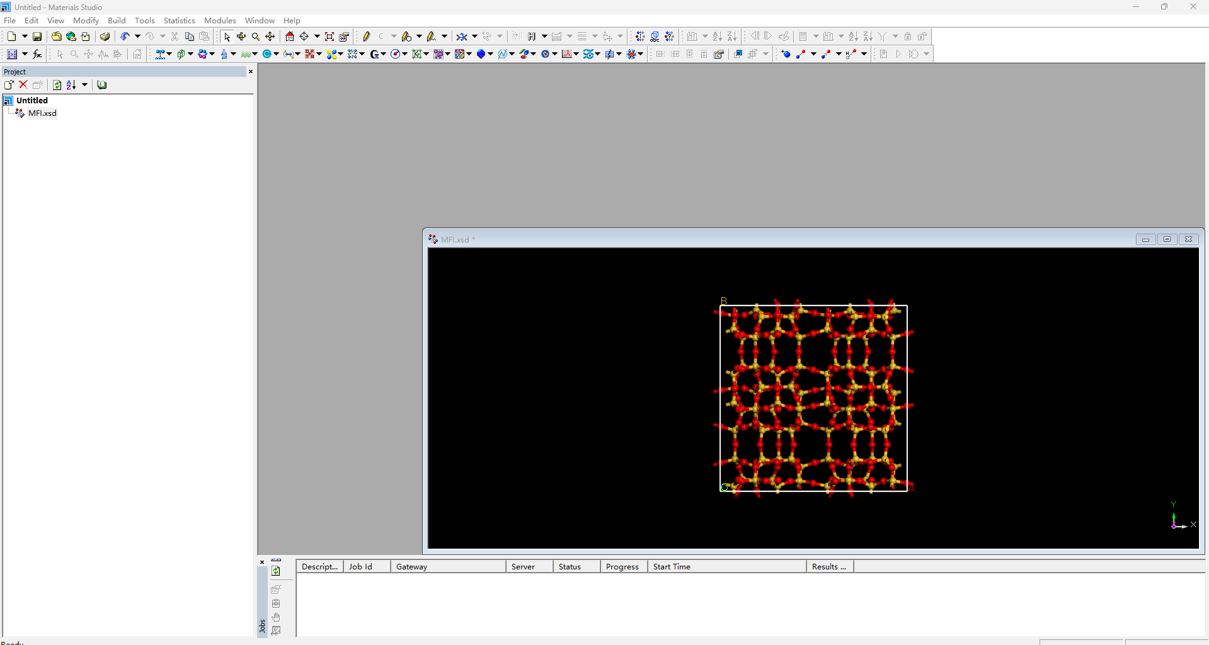Toggle the Translation move tool
1209x645 pixels.
coord(270,37)
